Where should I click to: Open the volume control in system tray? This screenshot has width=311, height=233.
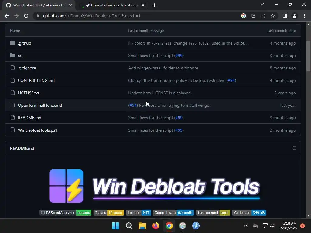click(x=272, y=226)
